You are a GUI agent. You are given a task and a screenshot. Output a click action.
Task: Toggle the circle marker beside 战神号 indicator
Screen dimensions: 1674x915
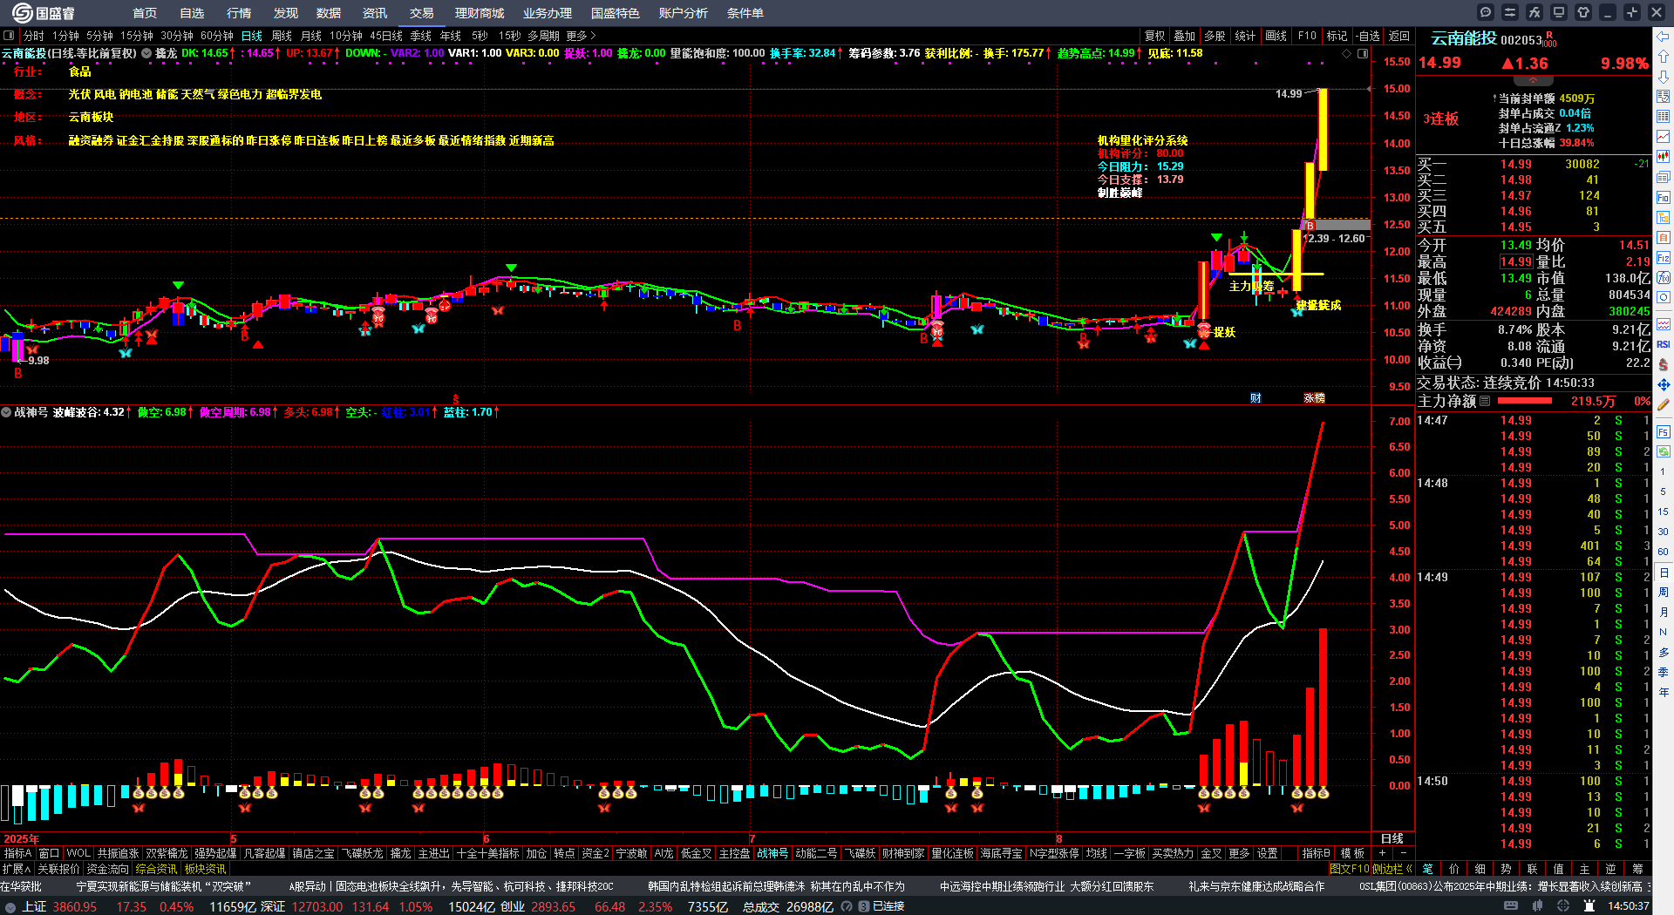click(x=6, y=412)
